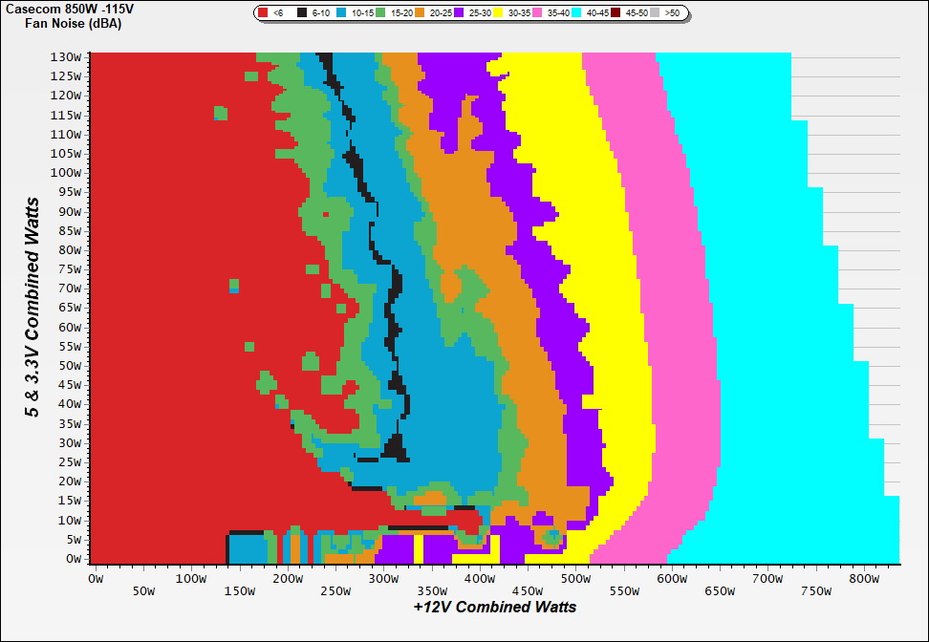Select the black 6-10 legend swatch
Image resolution: width=929 pixels, height=642 pixels.
tap(303, 13)
